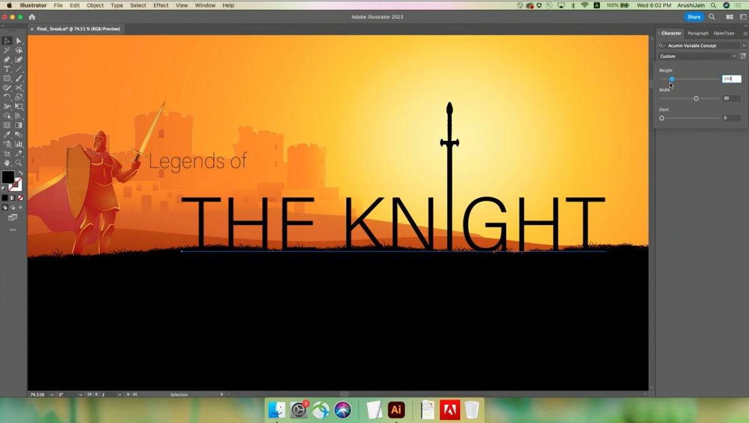Pick the Eyedropper tool
Viewport: 749px width, 423px height.
(x=7, y=135)
